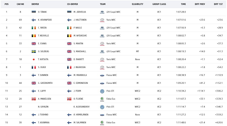Image resolution: width=227 pixels, height=126 pixels.
Task: Sort table by TIME column header
Action: [x=183, y=4]
